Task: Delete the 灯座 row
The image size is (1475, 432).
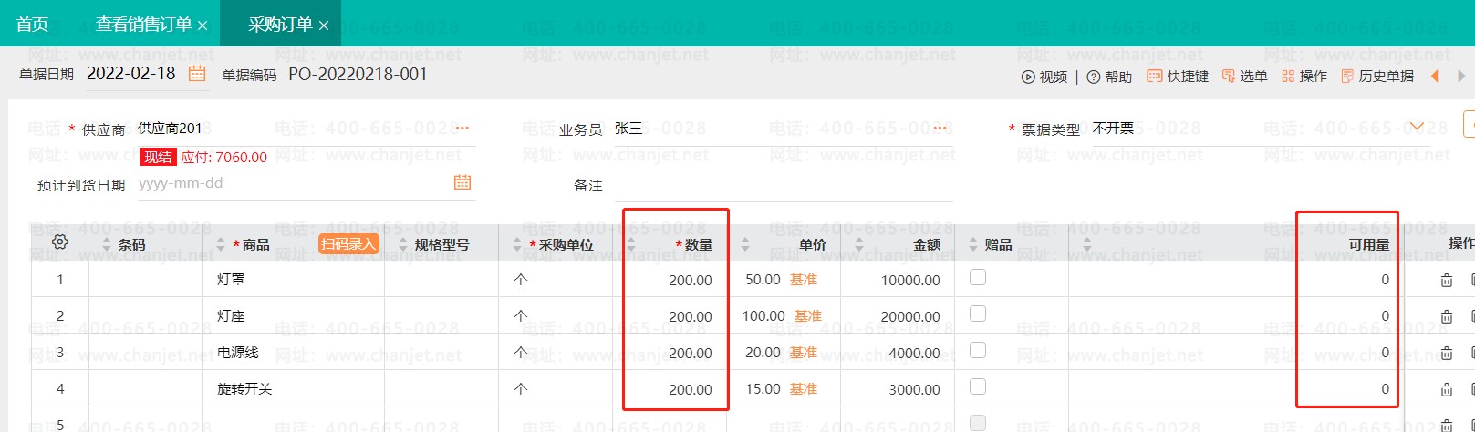Action: pos(1447,317)
